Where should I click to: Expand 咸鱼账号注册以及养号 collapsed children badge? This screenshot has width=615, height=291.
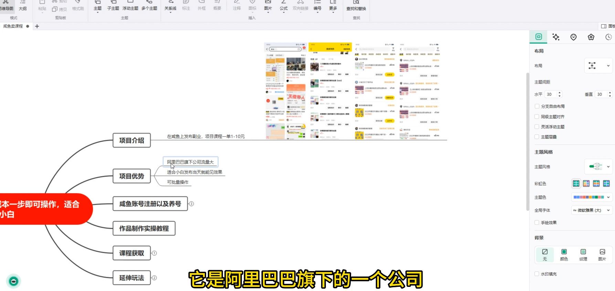pos(192,204)
